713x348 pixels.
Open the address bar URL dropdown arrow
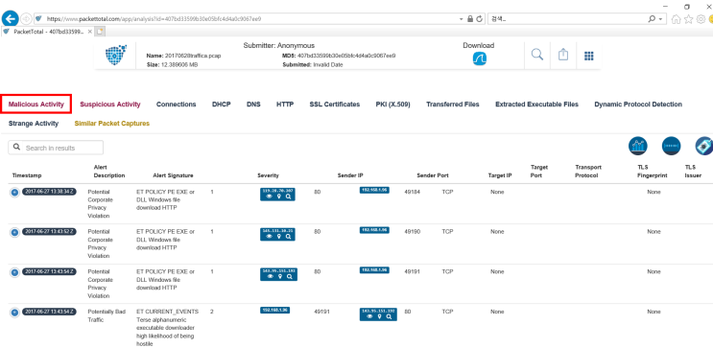tap(462, 19)
